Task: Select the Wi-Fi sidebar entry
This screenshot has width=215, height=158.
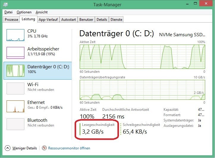Action: point(38,88)
